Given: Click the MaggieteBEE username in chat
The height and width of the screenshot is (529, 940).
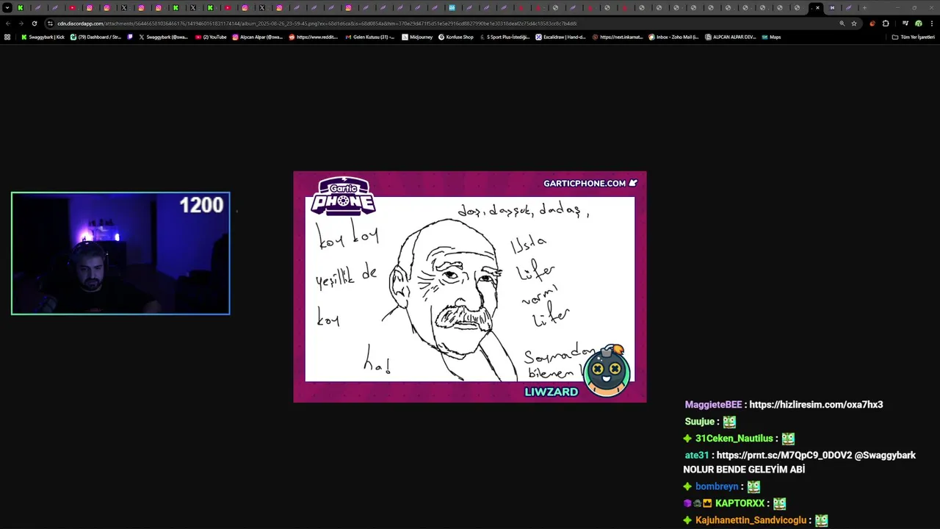Looking at the screenshot, I should tap(713, 405).
